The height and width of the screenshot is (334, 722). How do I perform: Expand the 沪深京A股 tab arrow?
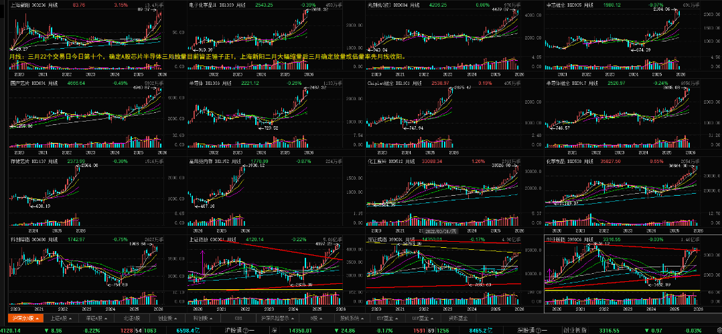(x=38, y=319)
